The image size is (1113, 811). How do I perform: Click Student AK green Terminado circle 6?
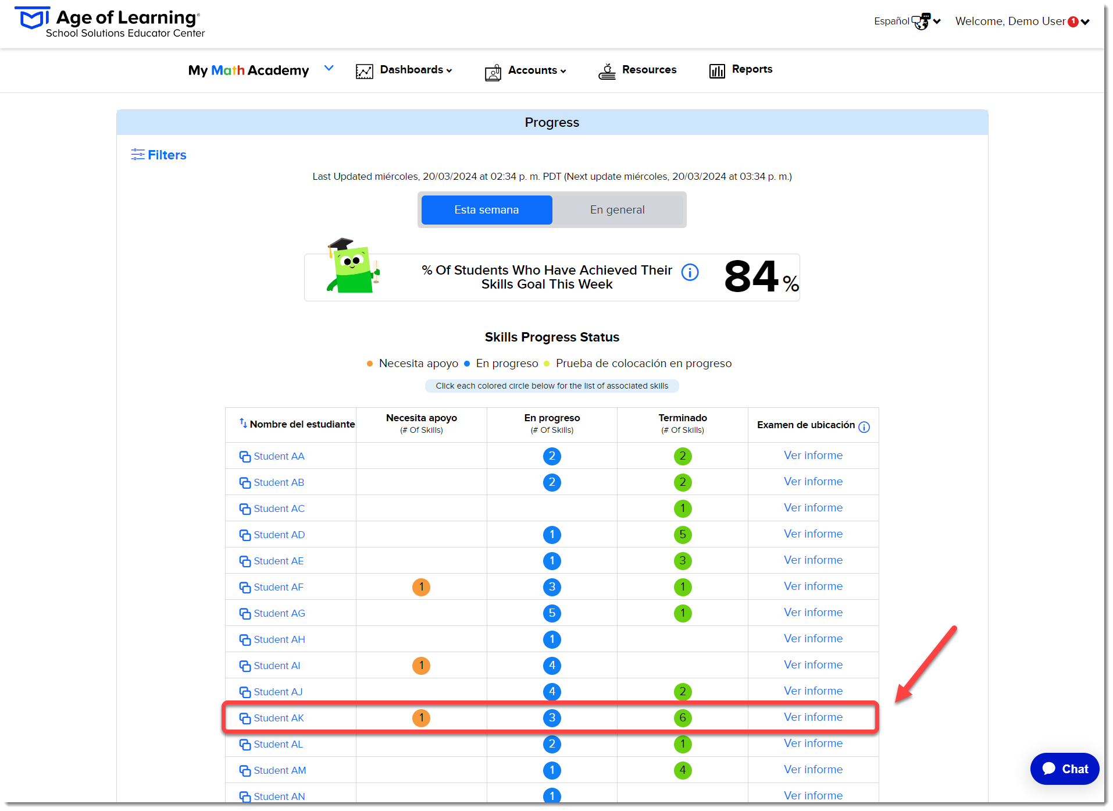(683, 718)
